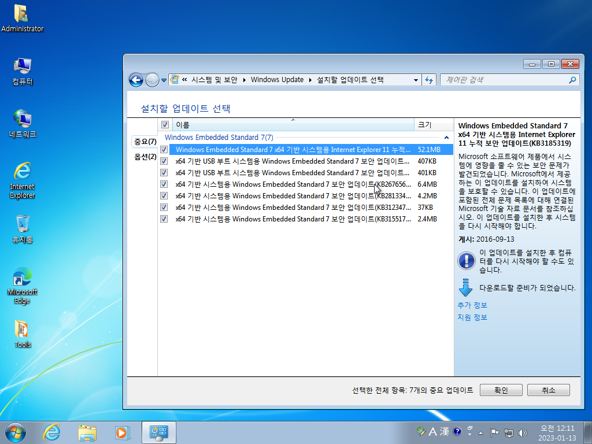
Task: Click the search magnifier icon
Action: pos(572,80)
